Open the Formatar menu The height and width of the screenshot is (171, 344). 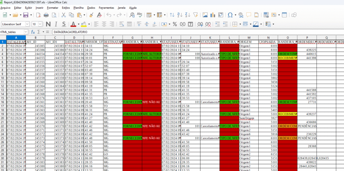(52, 7)
